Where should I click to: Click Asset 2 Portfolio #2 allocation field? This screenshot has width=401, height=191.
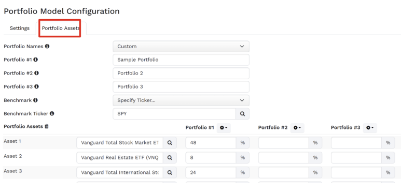283,157
